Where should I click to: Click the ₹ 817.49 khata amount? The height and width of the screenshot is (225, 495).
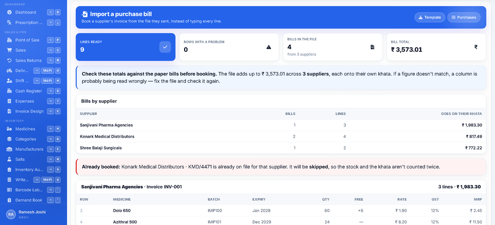tap(474, 136)
